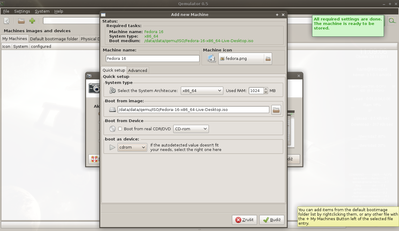Image resolution: width=399 pixels, height=231 pixels.
Task: Click the play arrow boot device icon
Action: click(x=112, y=147)
